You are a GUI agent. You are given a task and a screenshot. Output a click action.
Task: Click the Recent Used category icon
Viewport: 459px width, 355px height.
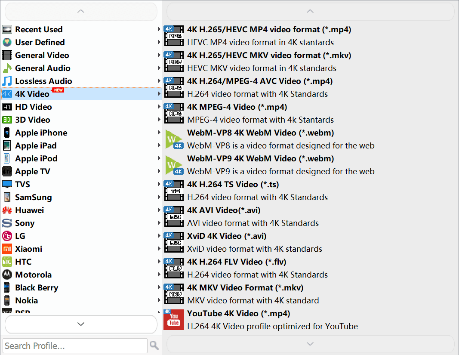point(7,29)
